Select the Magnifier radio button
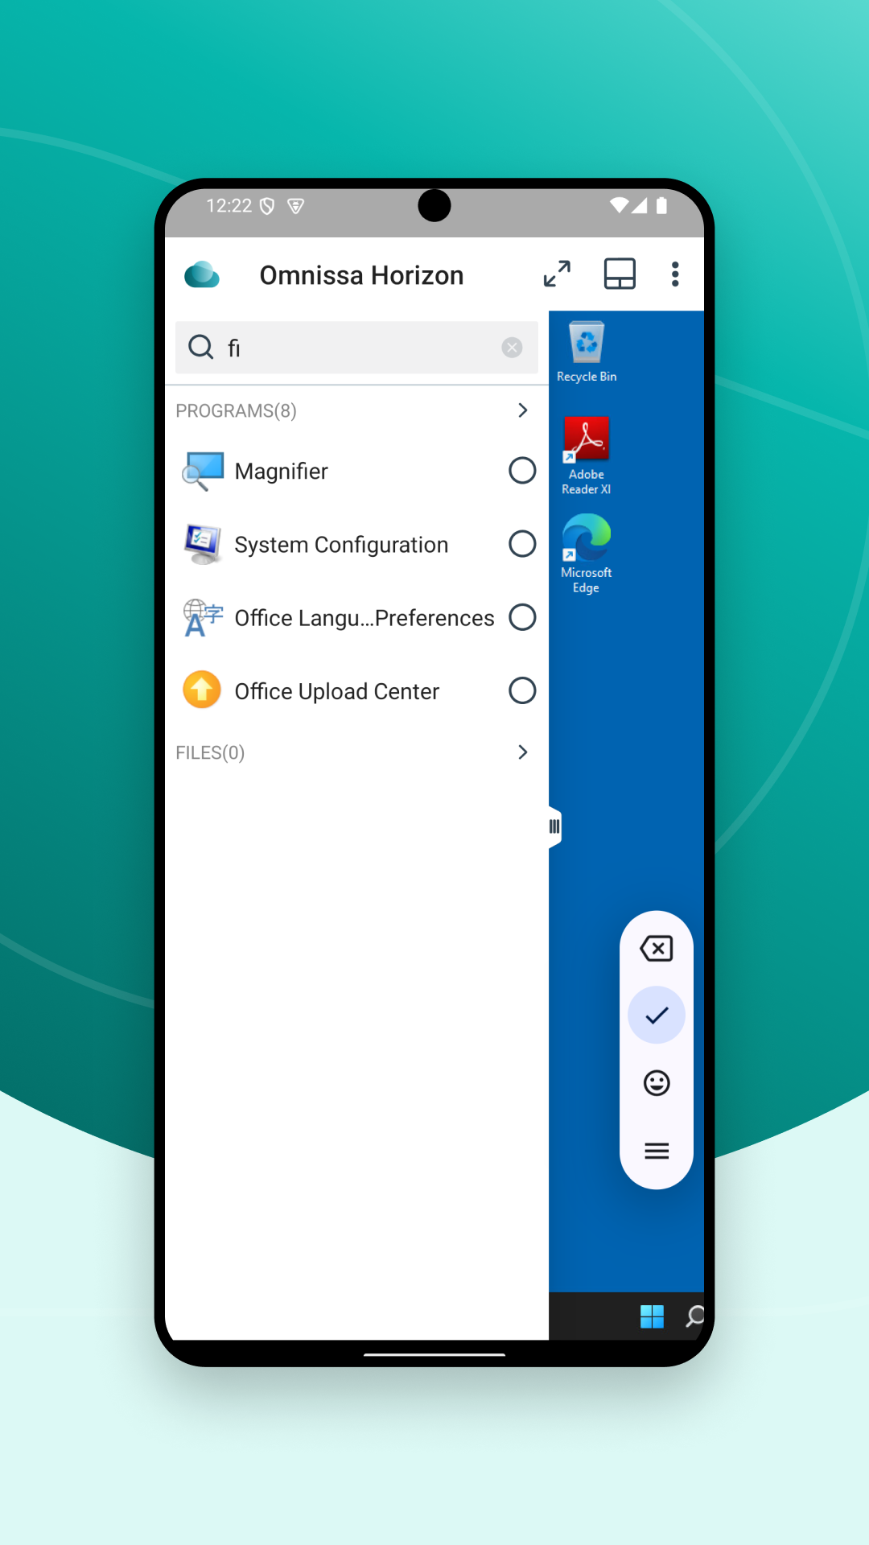Image resolution: width=869 pixels, height=1545 pixels. point(522,471)
